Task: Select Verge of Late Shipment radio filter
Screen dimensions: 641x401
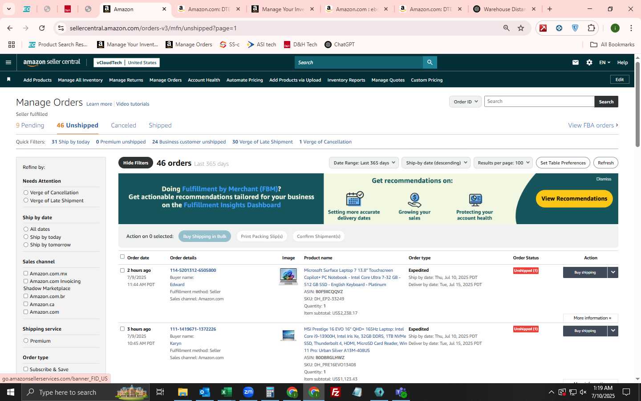Action: [x=26, y=200]
